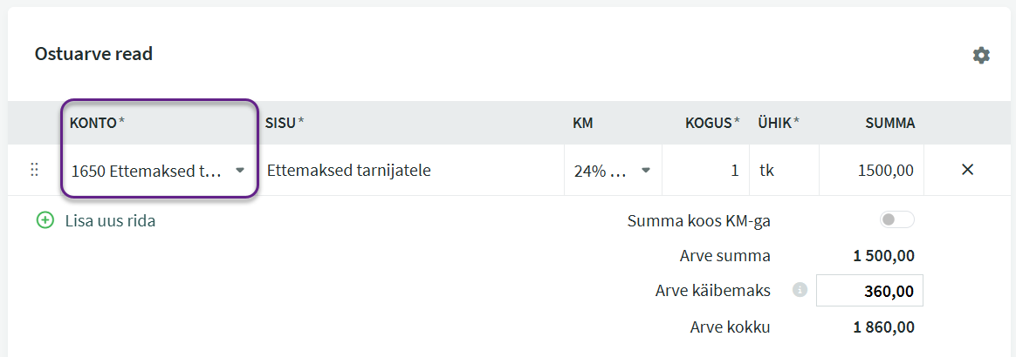Click the SUMMA column header
Image resolution: width=1016 pixels, height=357 pixels.
coord(889,123)
